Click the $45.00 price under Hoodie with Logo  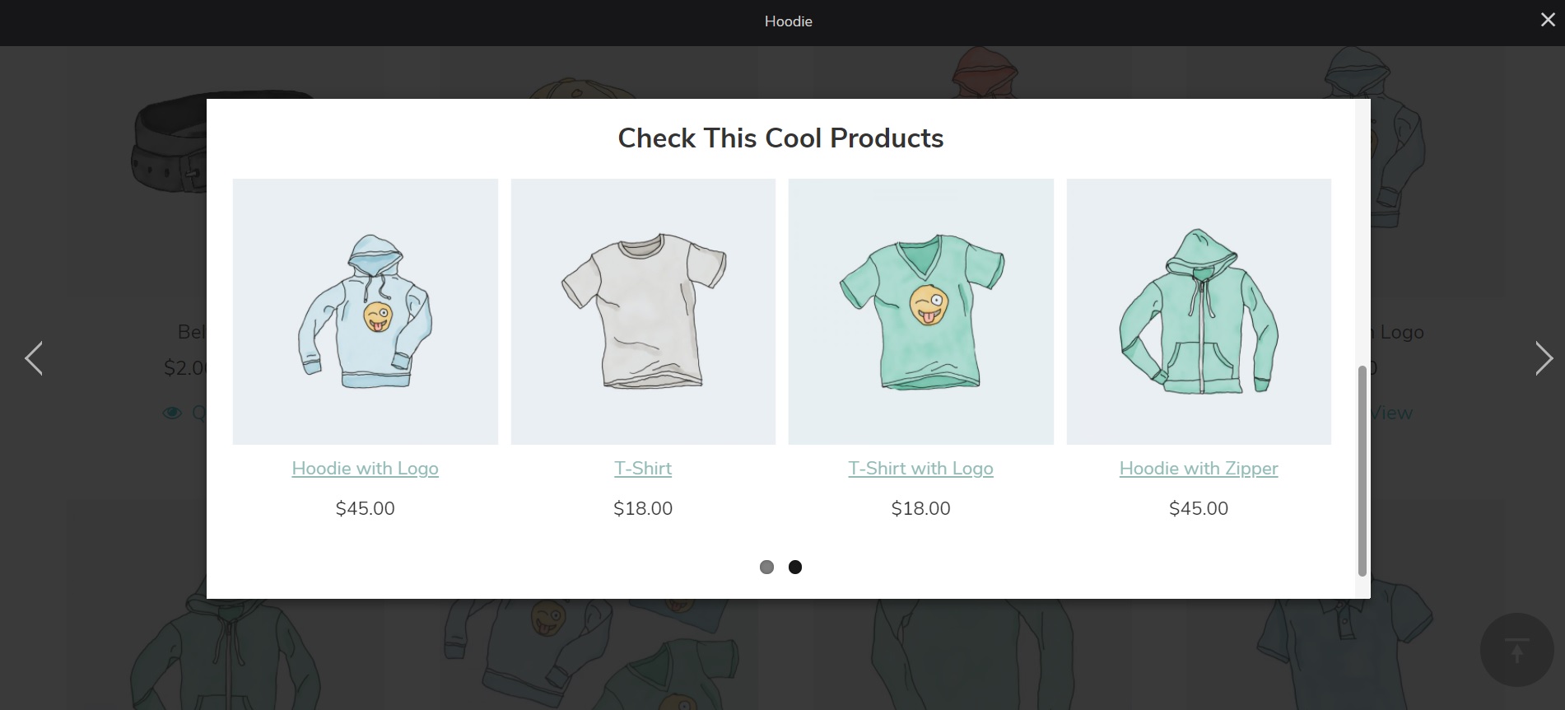pyautogui.click(x=365, y=508)
